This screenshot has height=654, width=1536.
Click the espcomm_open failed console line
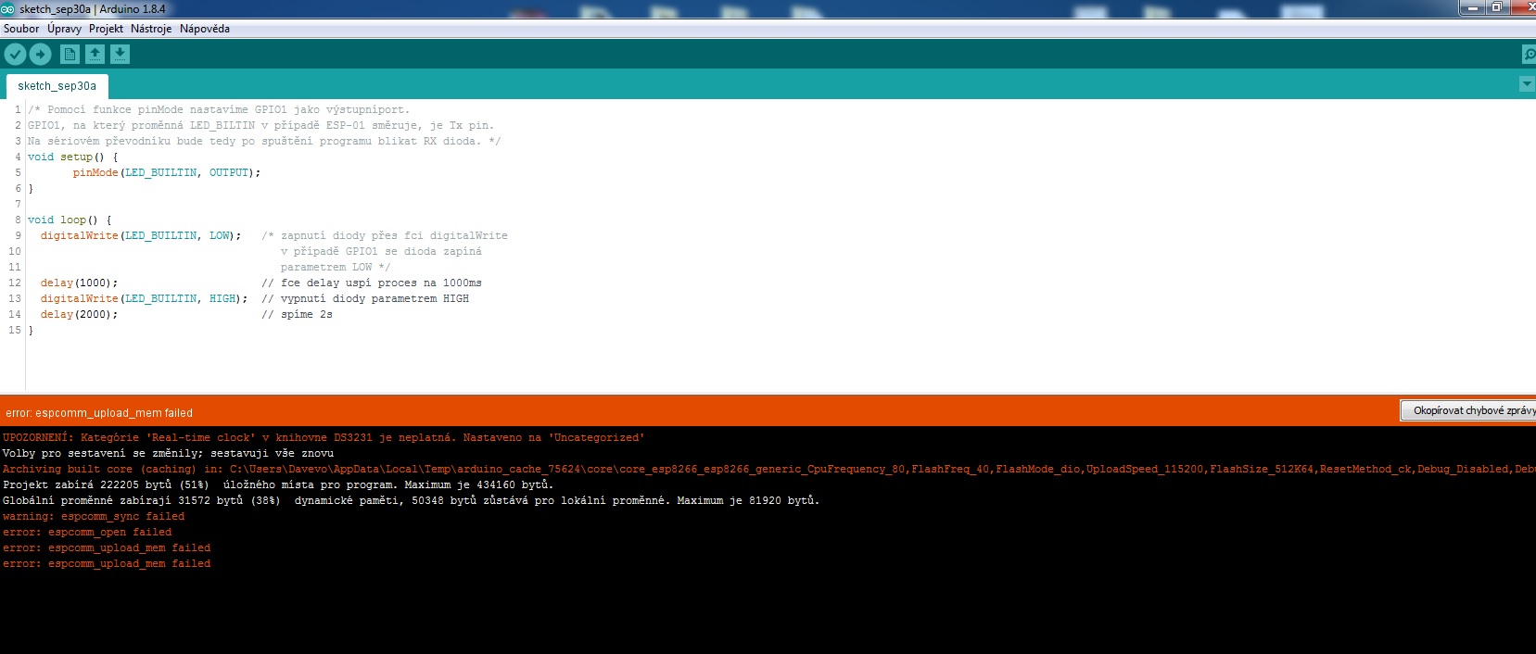click(x=87, y=532)
